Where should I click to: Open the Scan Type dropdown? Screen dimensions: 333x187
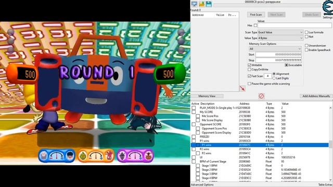pyautogui.click(x=280, y=32)
